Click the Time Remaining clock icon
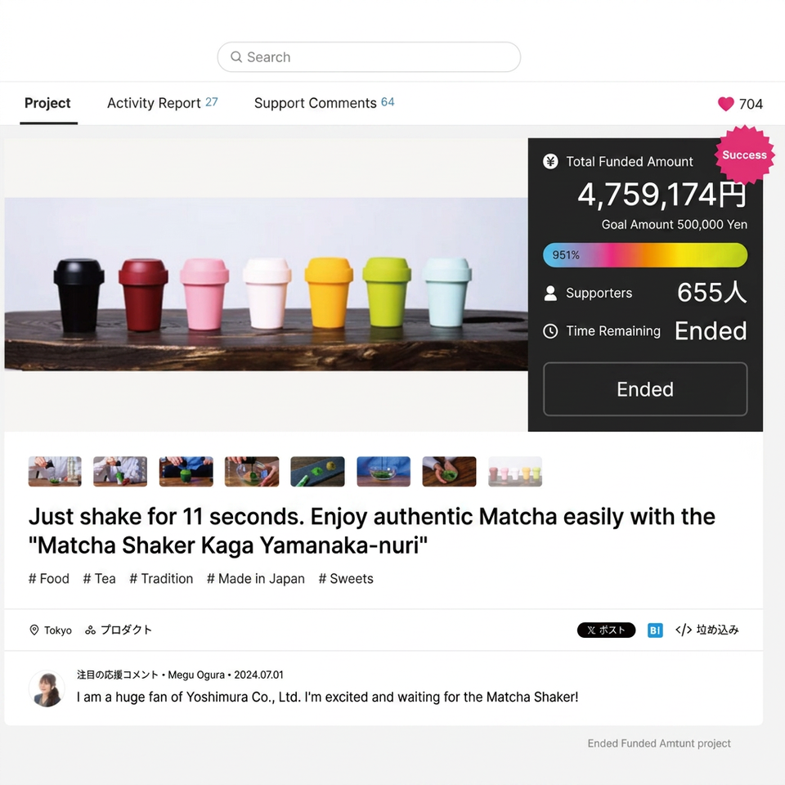Viewport: 785px width, 785px height. point(550,331)
